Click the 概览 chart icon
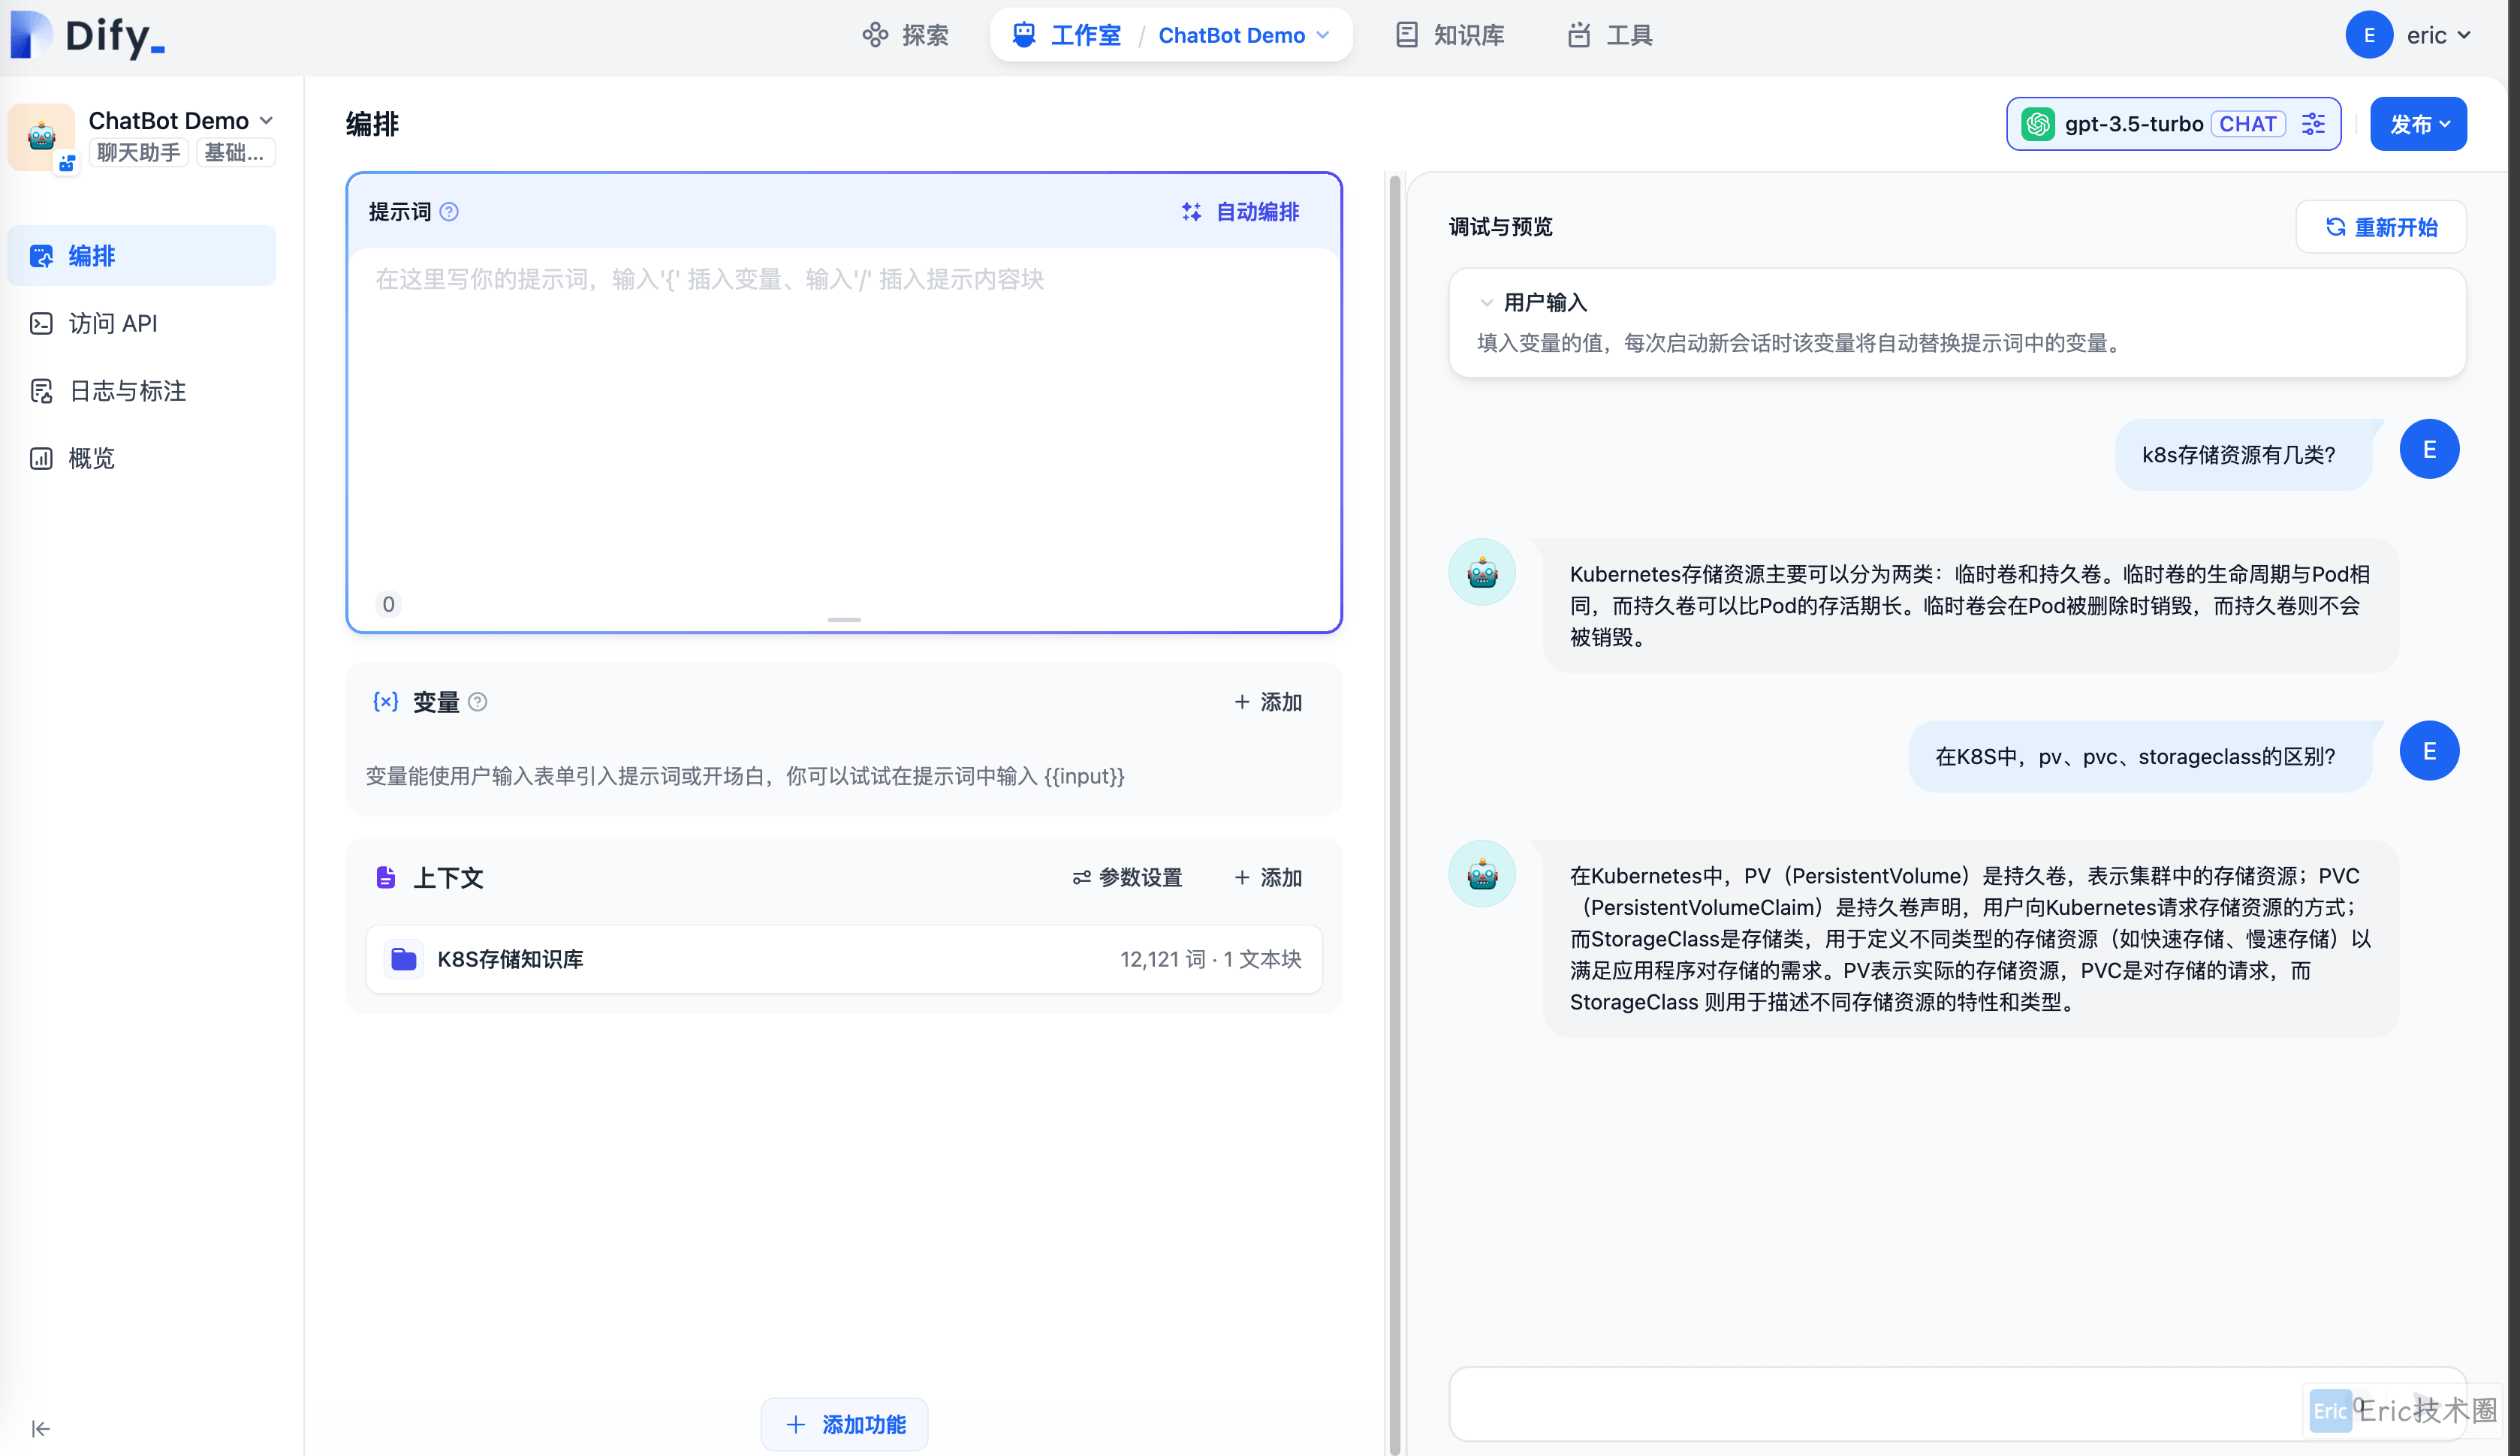 point(41,458)
